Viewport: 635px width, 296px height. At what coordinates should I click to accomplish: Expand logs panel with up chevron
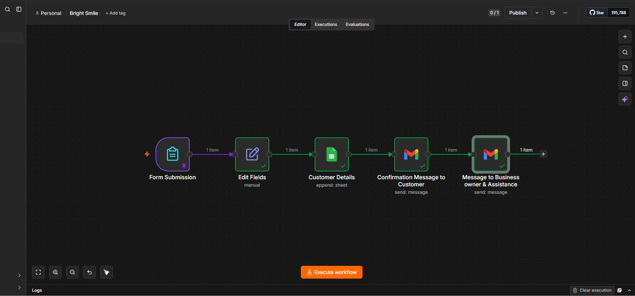629,290
